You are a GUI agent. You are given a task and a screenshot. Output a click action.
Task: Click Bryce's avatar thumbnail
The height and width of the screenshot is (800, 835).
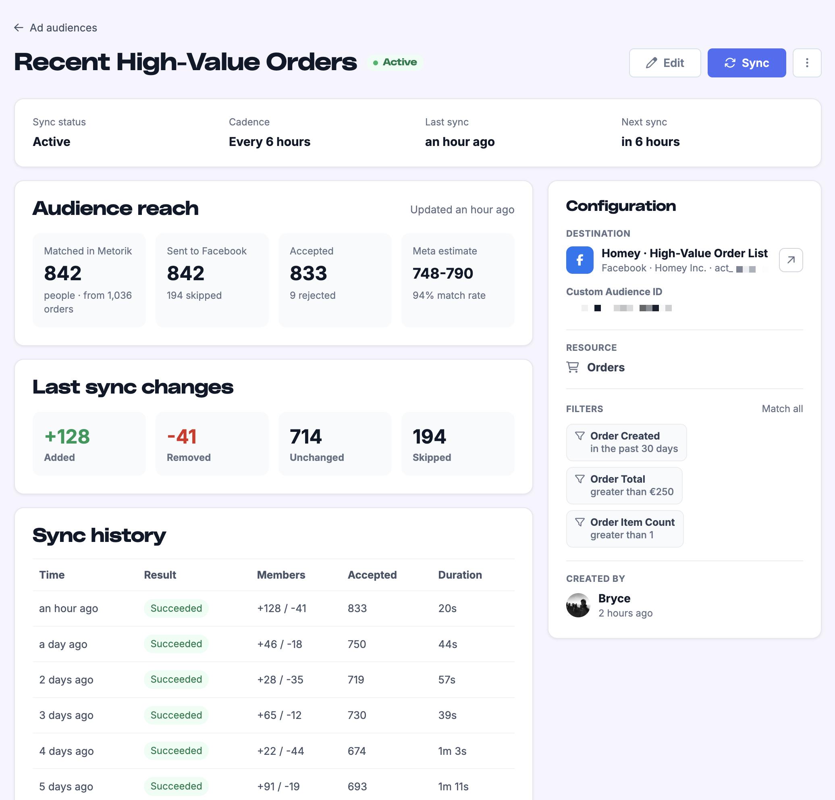(x=578, y=605)
